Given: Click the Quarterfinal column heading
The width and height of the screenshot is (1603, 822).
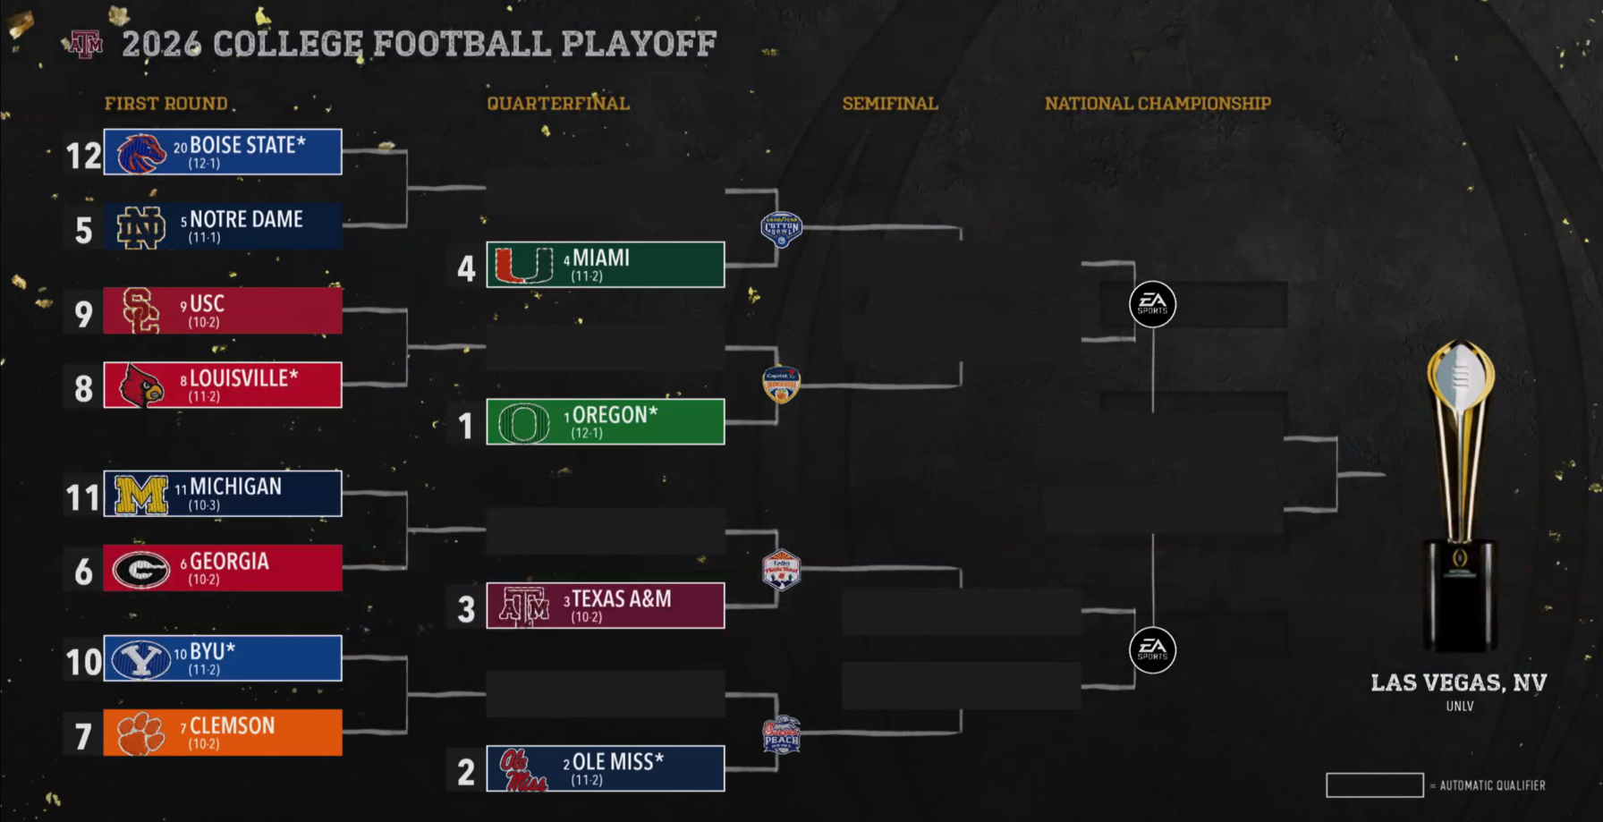Looking at the screenshot, I should 558,104.
